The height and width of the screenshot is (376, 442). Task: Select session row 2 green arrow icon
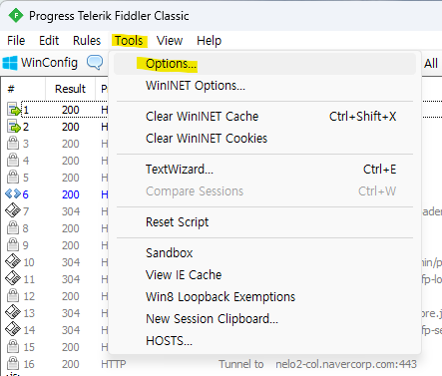pyautogui.click(x=13, y=127)
